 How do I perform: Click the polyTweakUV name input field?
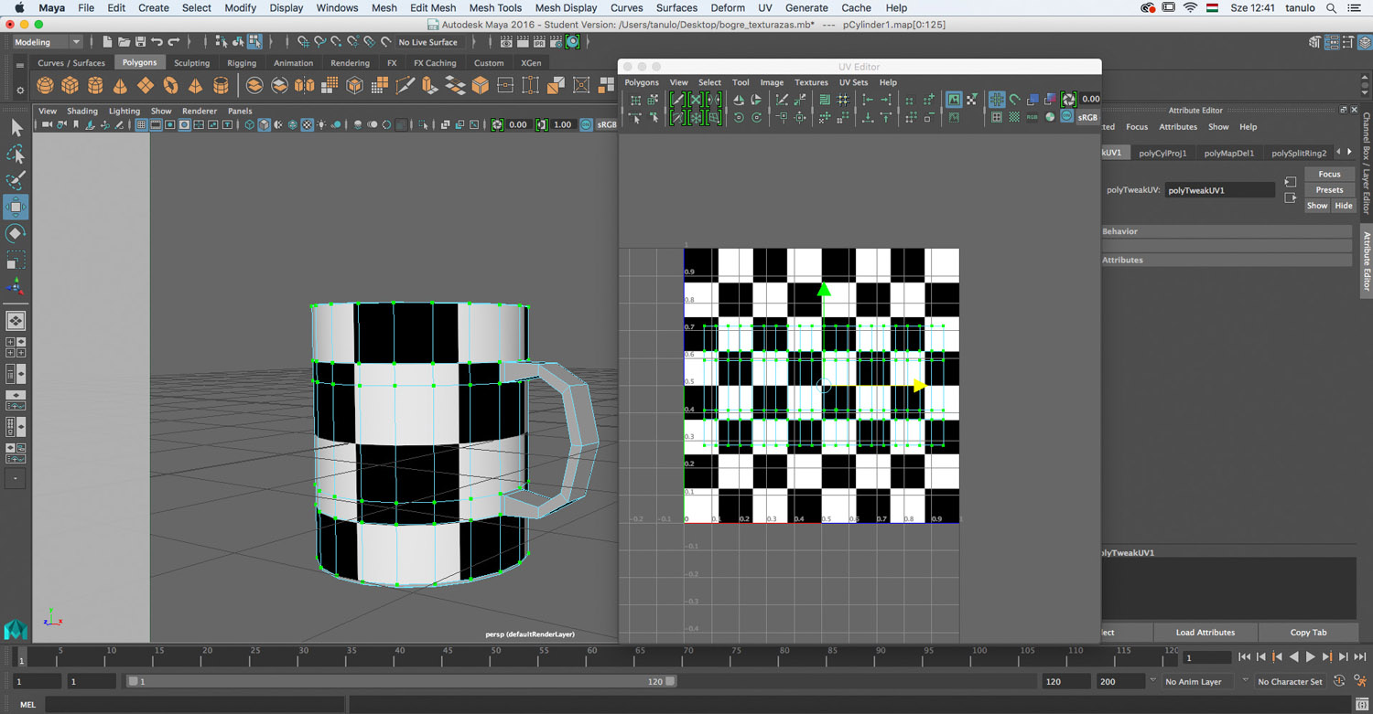(1219, 190)
